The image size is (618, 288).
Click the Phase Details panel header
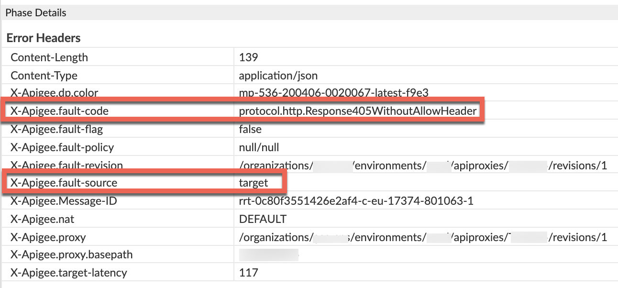coord(36,13)
